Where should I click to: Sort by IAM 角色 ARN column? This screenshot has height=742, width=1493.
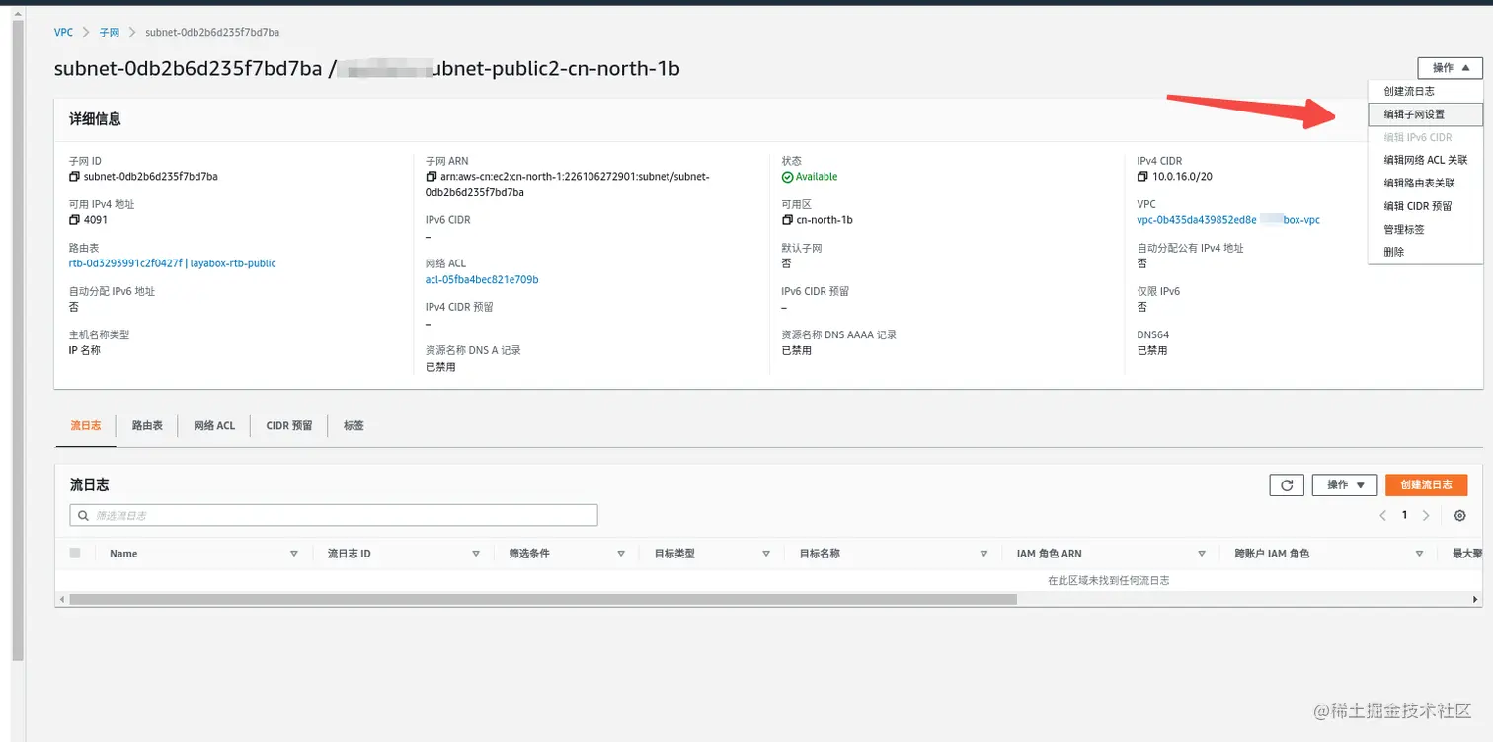[1202, 554]
